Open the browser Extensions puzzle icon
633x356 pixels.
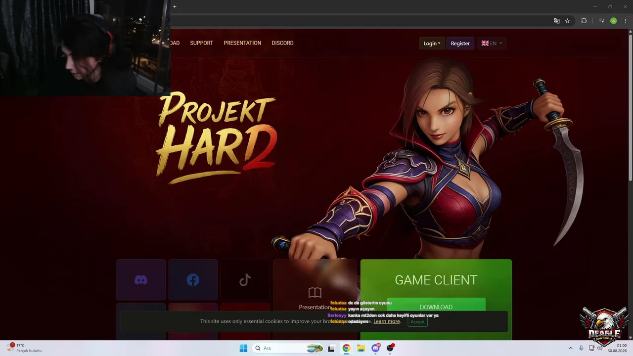tap(584, 21)
